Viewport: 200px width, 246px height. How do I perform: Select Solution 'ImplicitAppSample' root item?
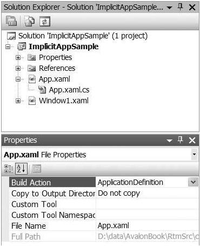83,36
